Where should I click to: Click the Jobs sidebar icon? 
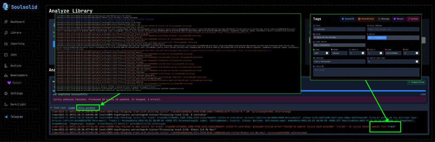coord(6,55)
